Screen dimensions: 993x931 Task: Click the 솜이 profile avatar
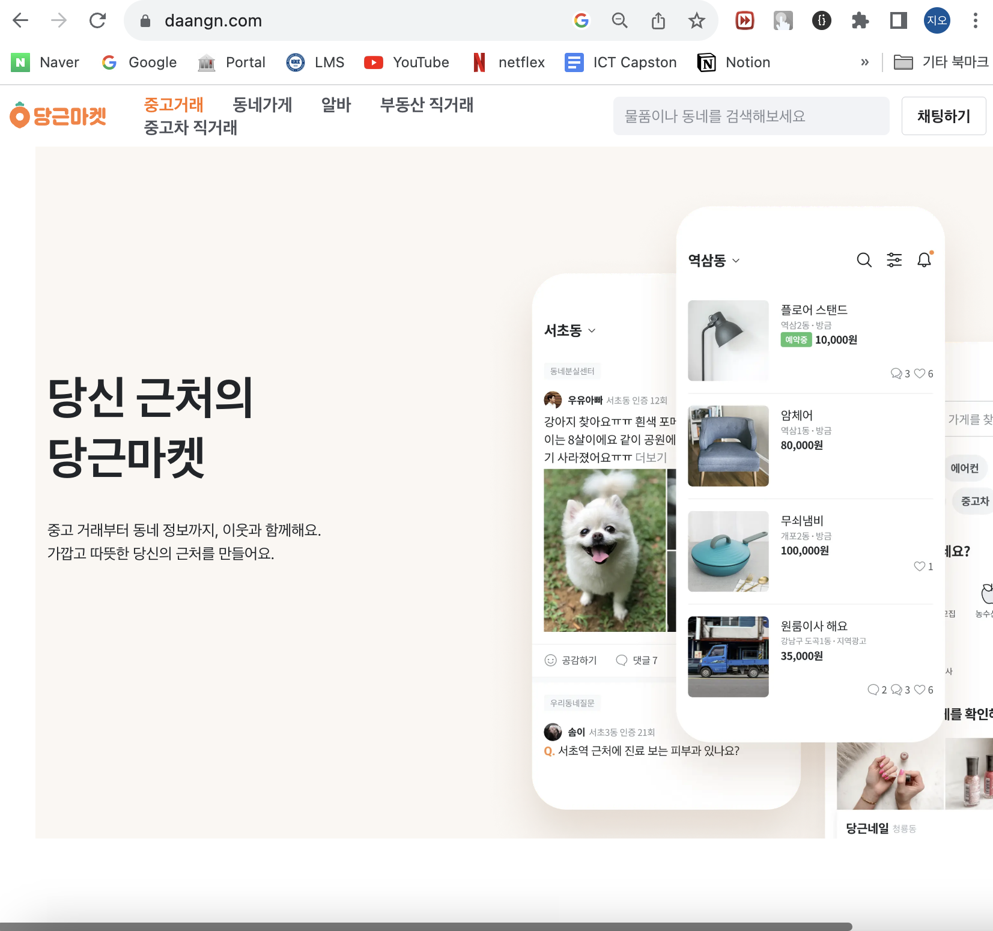553,732
